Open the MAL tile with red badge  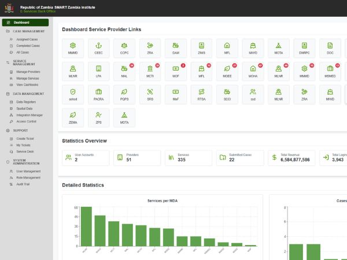124,72
